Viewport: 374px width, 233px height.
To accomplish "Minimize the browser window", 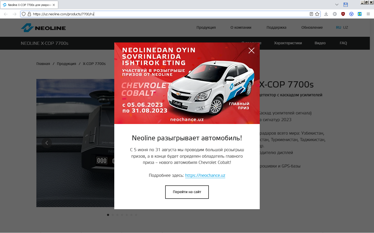I will (x=362, y=2).
